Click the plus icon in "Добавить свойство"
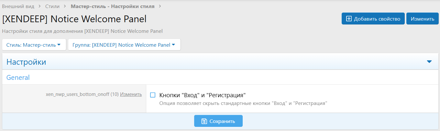The image size is (440, 131). point(349,19)
